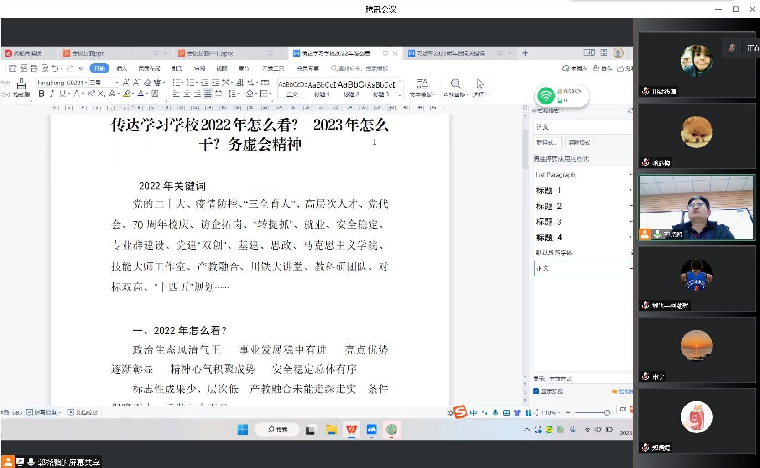This screenshot has height=468, width=760.
Task: Click the italic formatting icon
Action: tap(52, 94)
